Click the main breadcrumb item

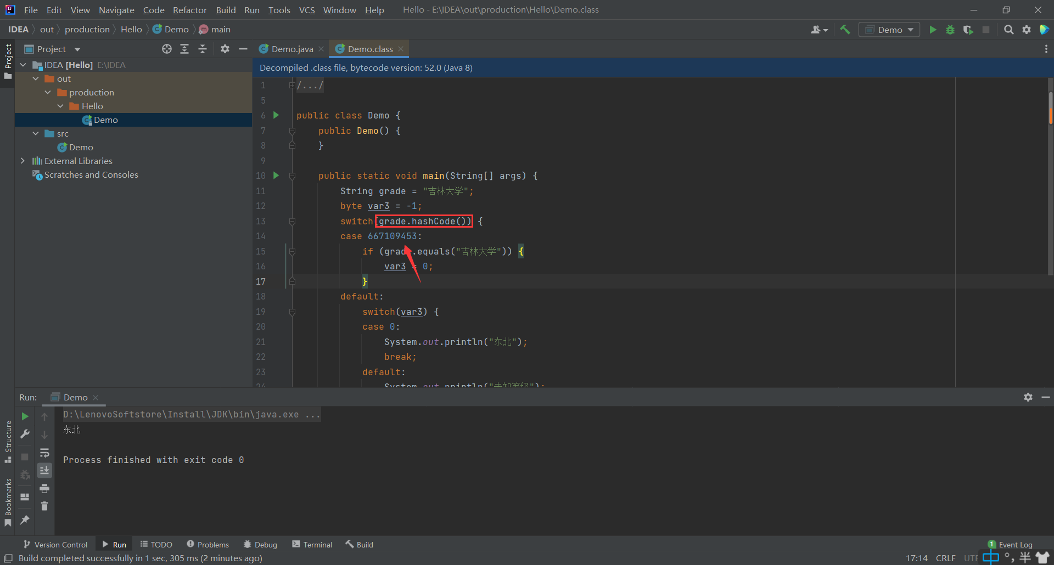pos(215,29)
